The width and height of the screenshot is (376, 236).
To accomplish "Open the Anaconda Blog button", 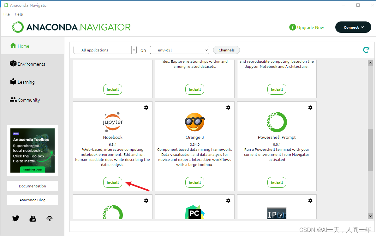I will (33, 200).
